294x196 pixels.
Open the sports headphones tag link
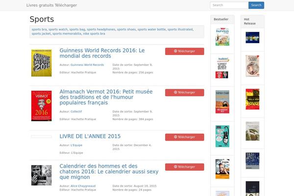[x=101, y=29]
